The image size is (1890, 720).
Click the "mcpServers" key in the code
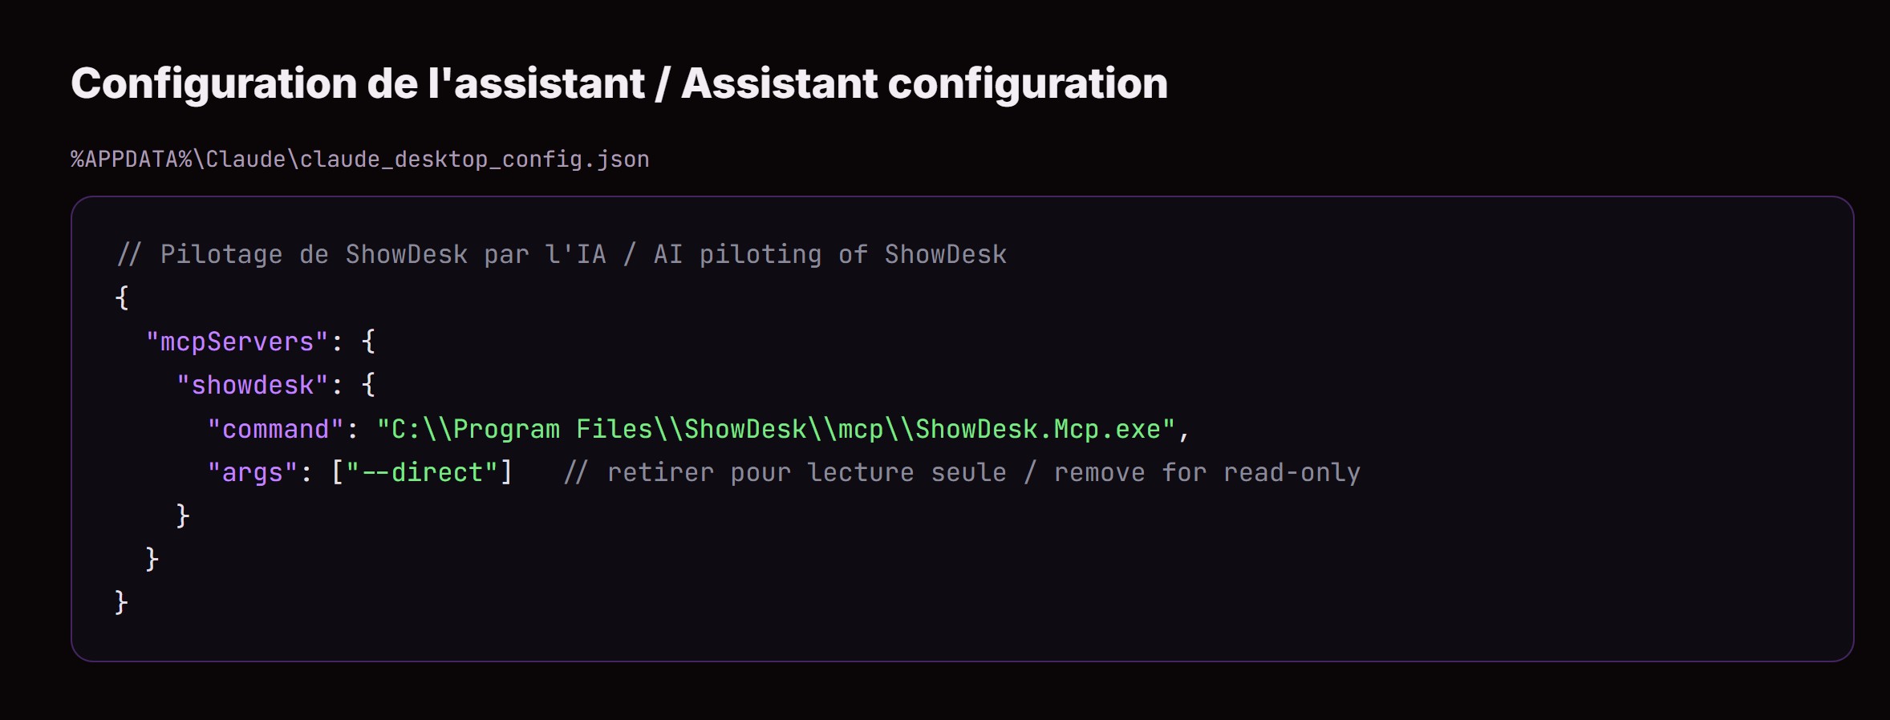tap(237, 342)
